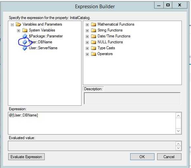Screen dimensions: 191x168
Task: Expand the Date/Time Functions node
Action: pos(87,36)
